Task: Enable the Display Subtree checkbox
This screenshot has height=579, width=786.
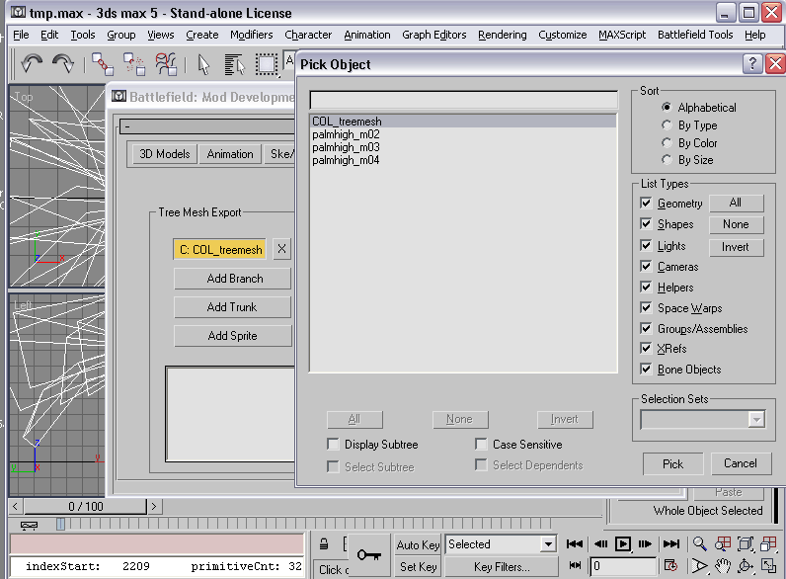Action: [333, 444]
